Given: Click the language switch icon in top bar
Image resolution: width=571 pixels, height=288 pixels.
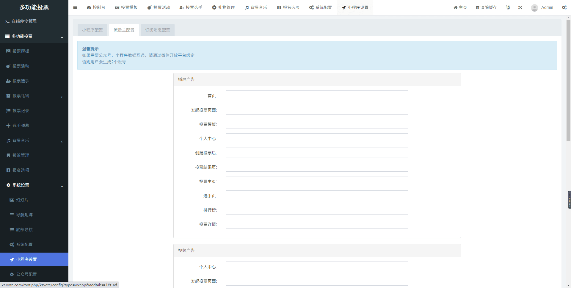Looking at the screenshot, I should (x=508, y=7).
